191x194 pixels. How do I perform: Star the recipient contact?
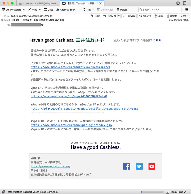point(42,25)
